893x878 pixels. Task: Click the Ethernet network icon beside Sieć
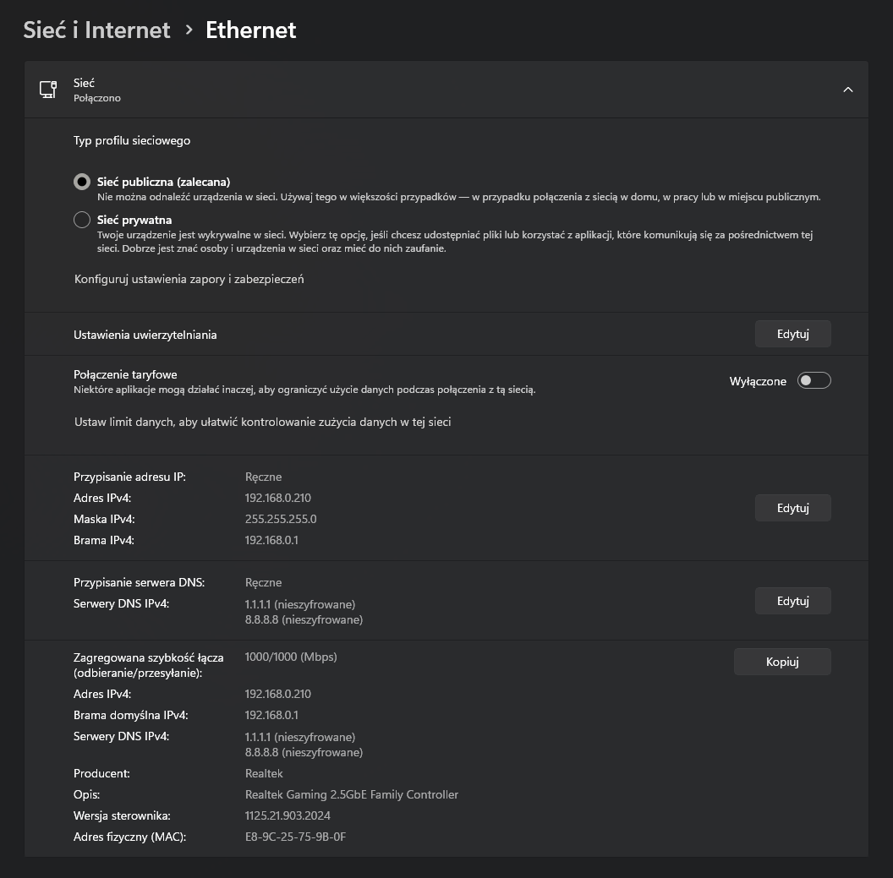tap(48, 90)
